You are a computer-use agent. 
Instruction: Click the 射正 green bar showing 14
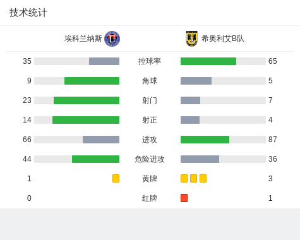[86, 120]
